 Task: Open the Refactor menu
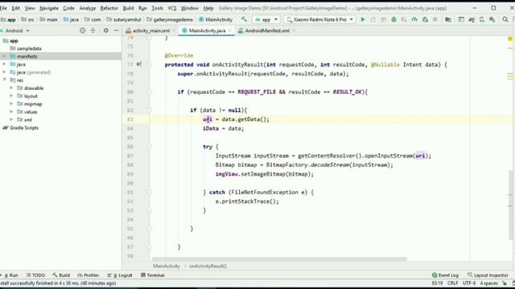tap(109, 8)
